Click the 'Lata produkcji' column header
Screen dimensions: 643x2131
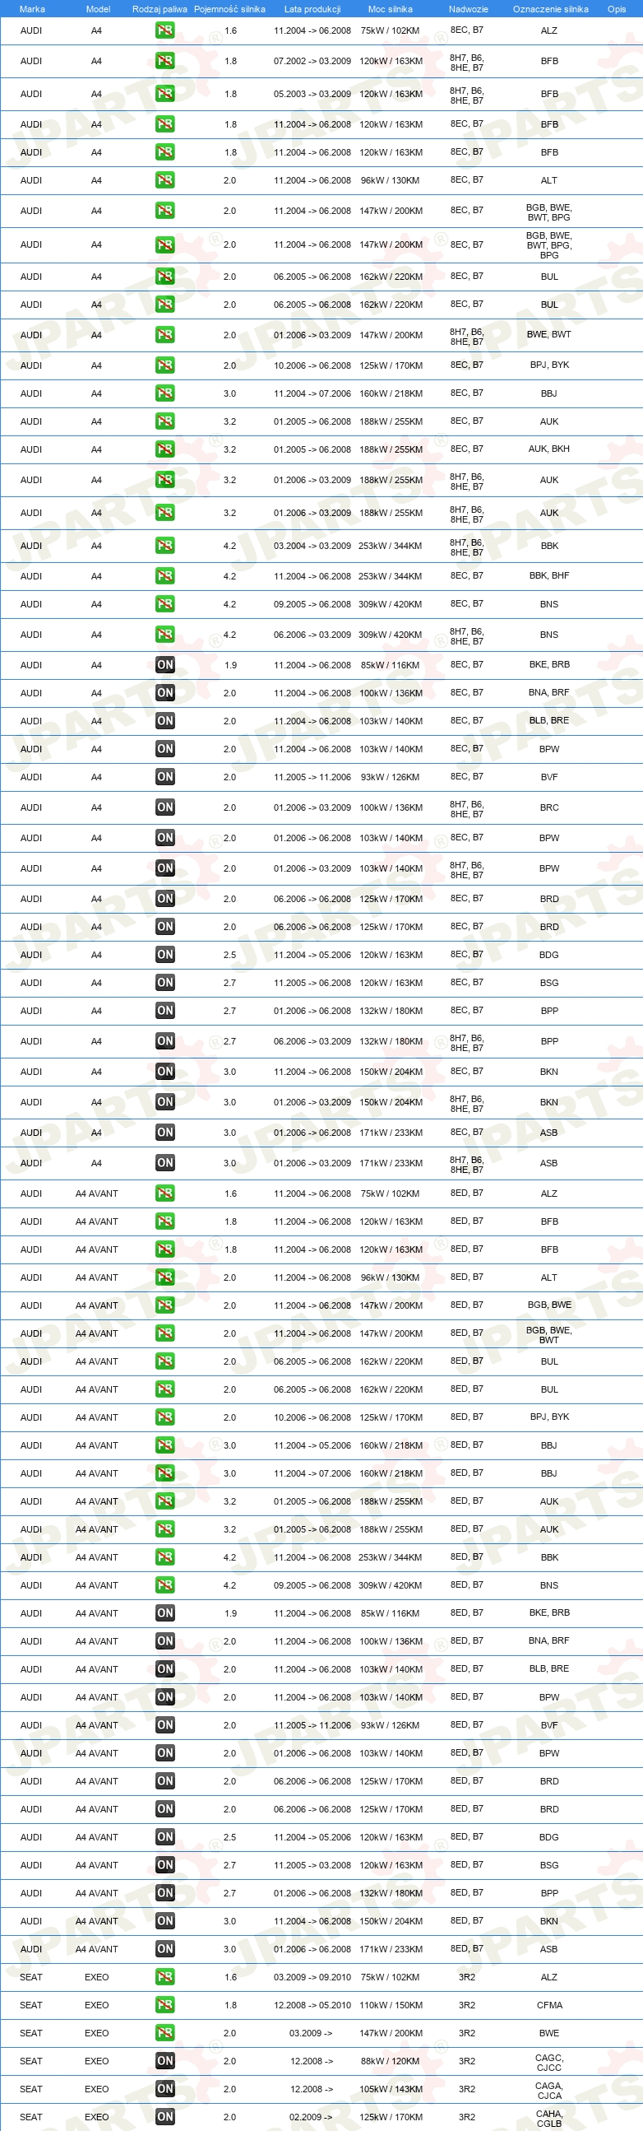pyautogui.click(x=312, y=9)
